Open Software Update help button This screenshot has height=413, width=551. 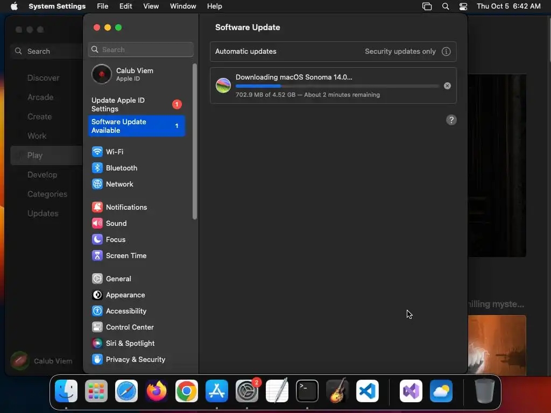451,120
